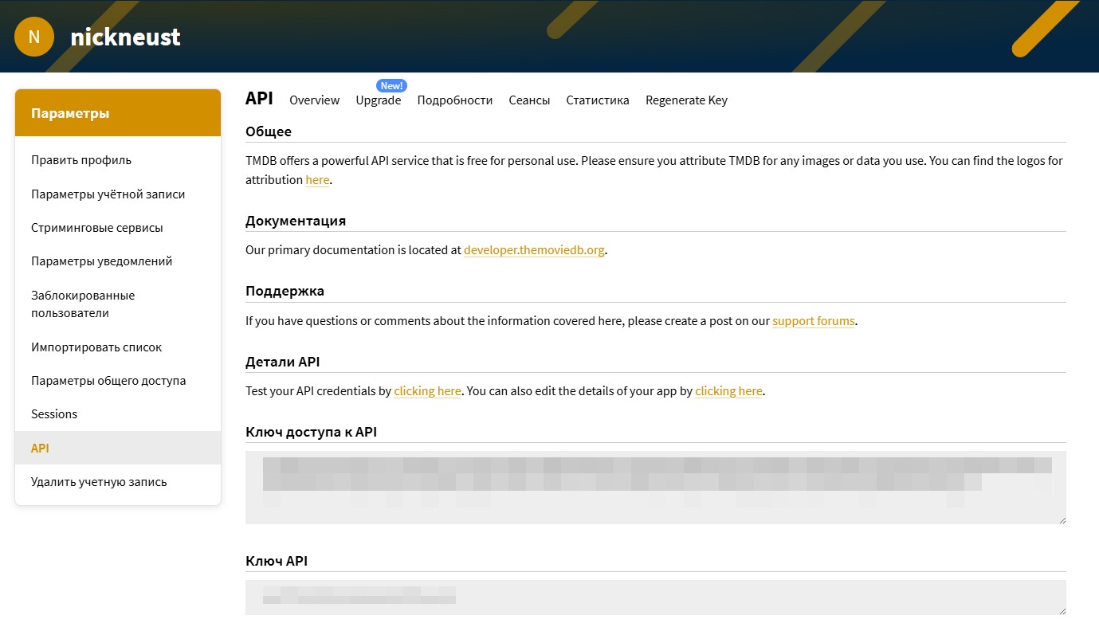This screenshot has height=631, width=1099.
Task: Select Sessions in the sidebar
Action: [54, 414]
